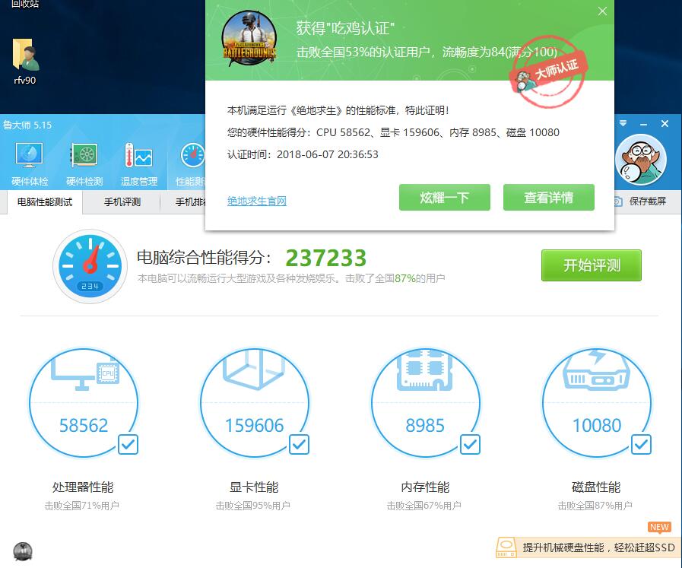Image resolution: width=682 pixels, height=568 pixels.
Task: Uncheck the 磁盘性能 test checkbox
Action: point(641,445)
